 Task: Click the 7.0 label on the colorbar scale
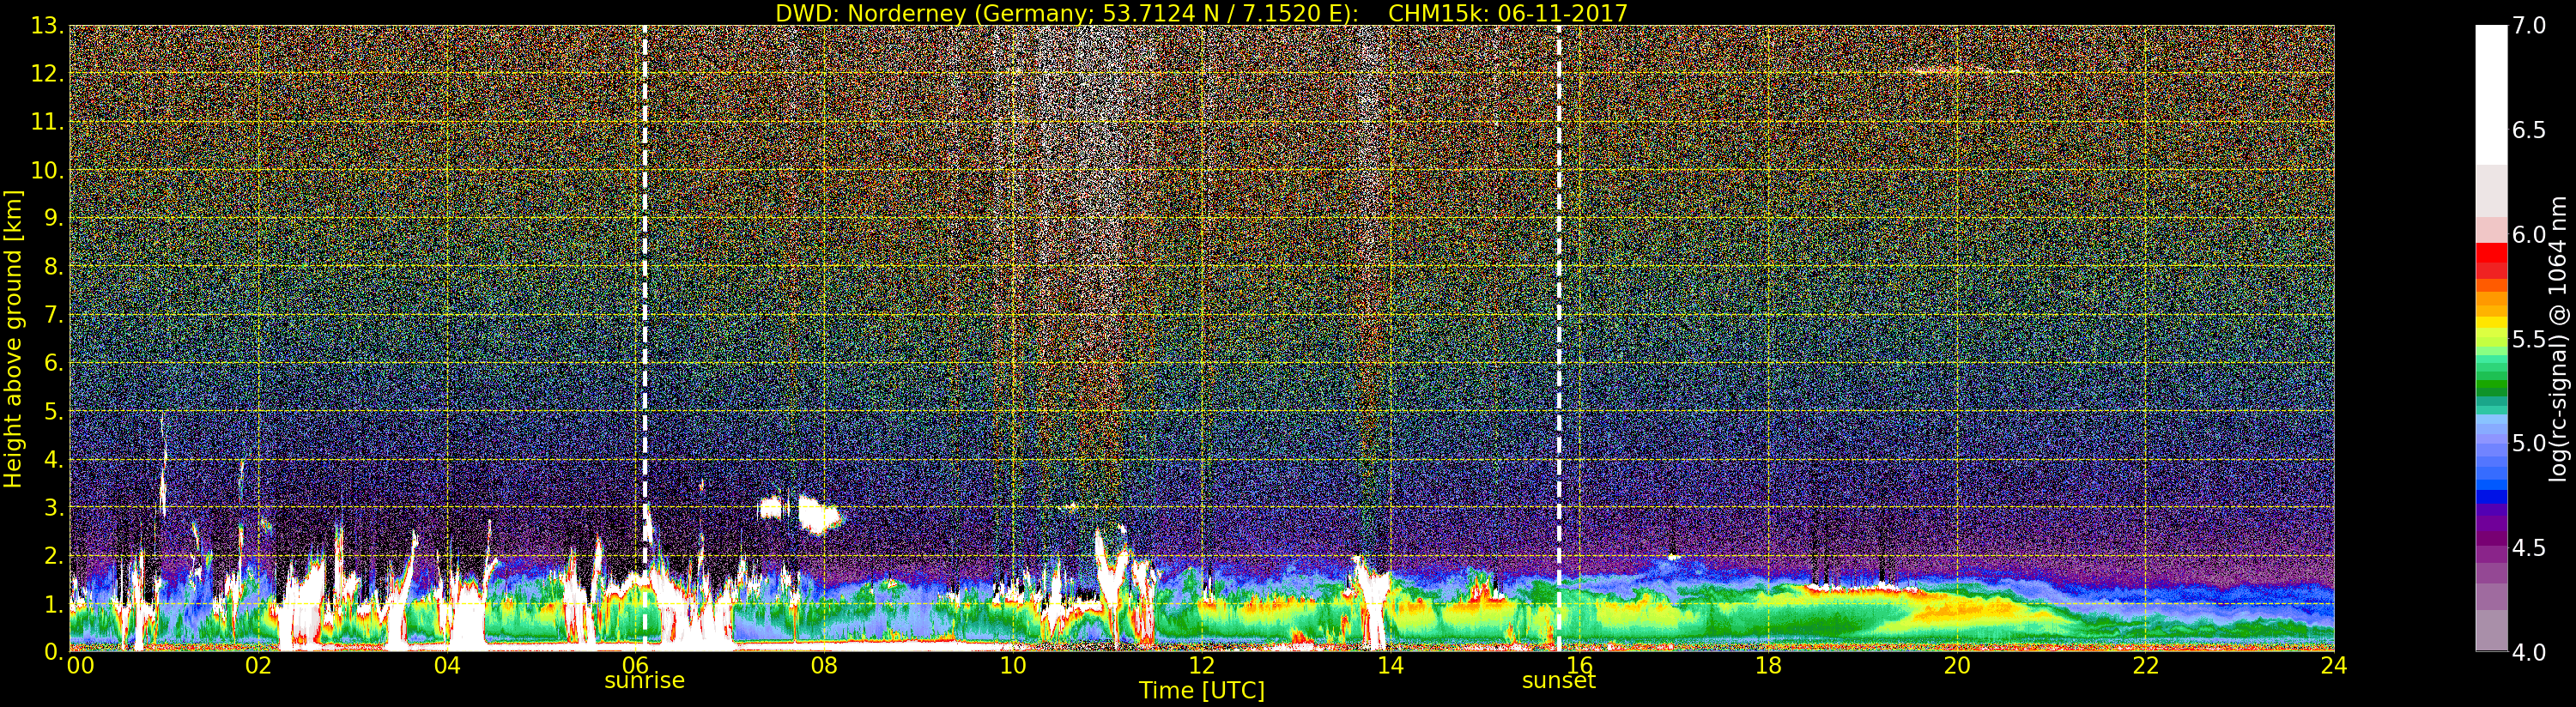tap(2529, 26)
